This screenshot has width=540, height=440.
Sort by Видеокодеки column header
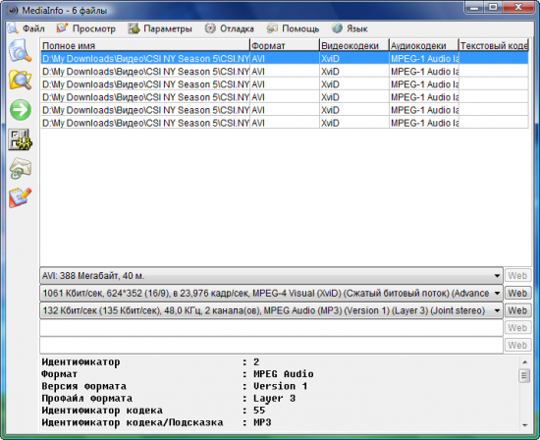point(354,45)
